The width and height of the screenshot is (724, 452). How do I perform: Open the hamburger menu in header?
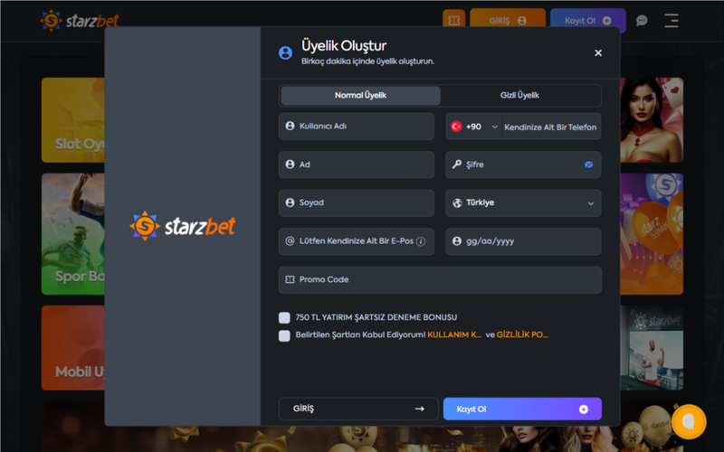click(671, 21)
